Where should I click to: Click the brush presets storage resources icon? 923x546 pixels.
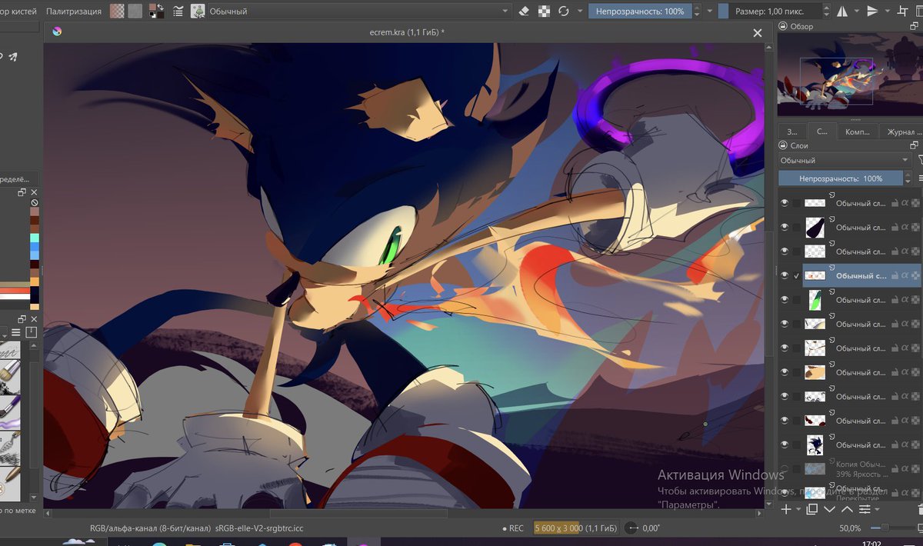click(x=32, y=332)
